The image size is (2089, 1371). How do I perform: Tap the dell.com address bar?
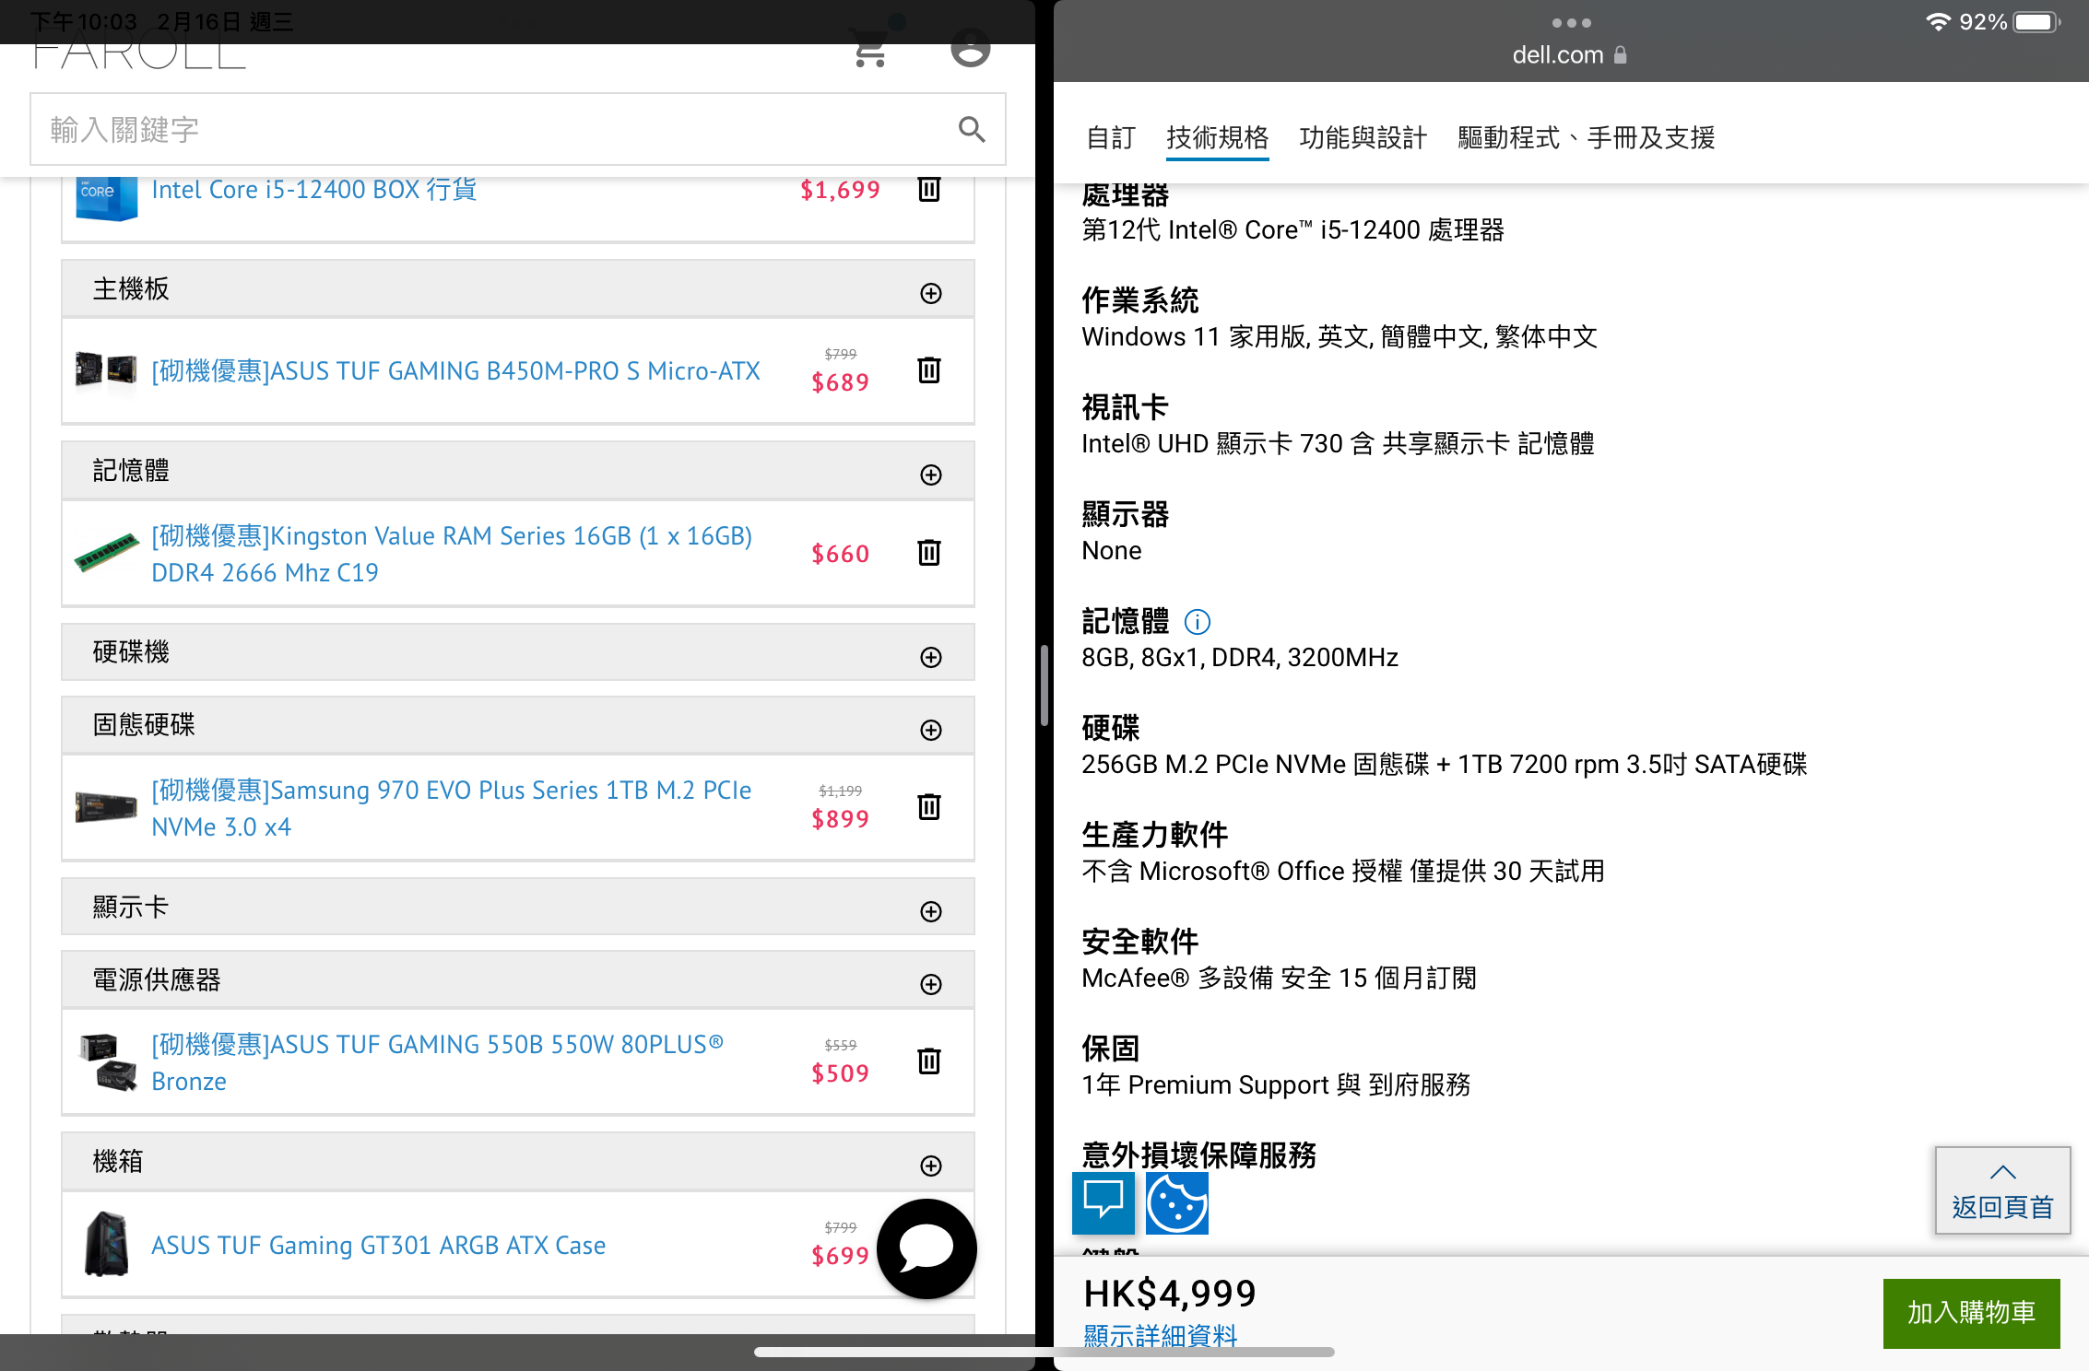(x=1570, y=55)
